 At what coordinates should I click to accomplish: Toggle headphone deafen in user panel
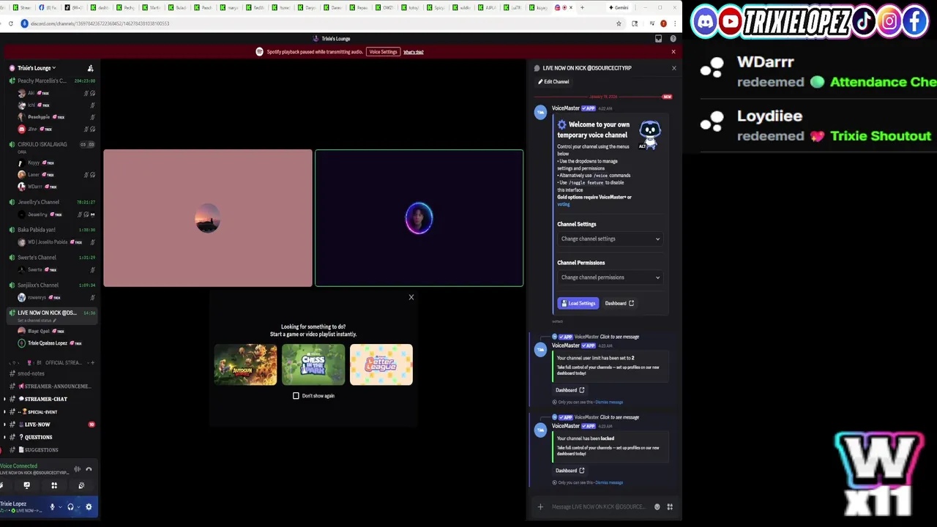point(70,507)
